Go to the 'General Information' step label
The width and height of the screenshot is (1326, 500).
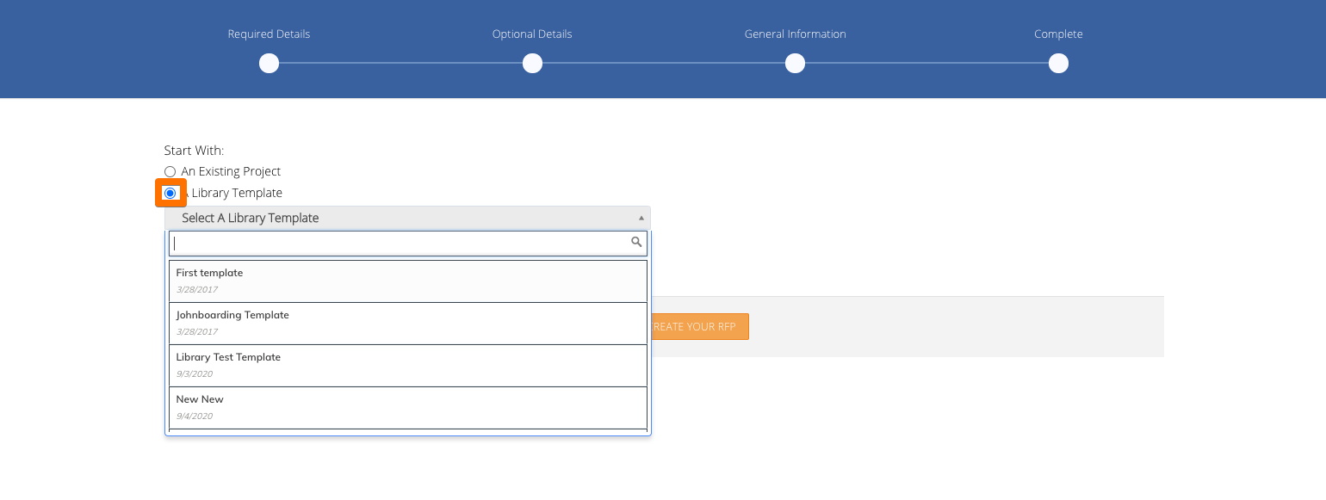[795, 34]
